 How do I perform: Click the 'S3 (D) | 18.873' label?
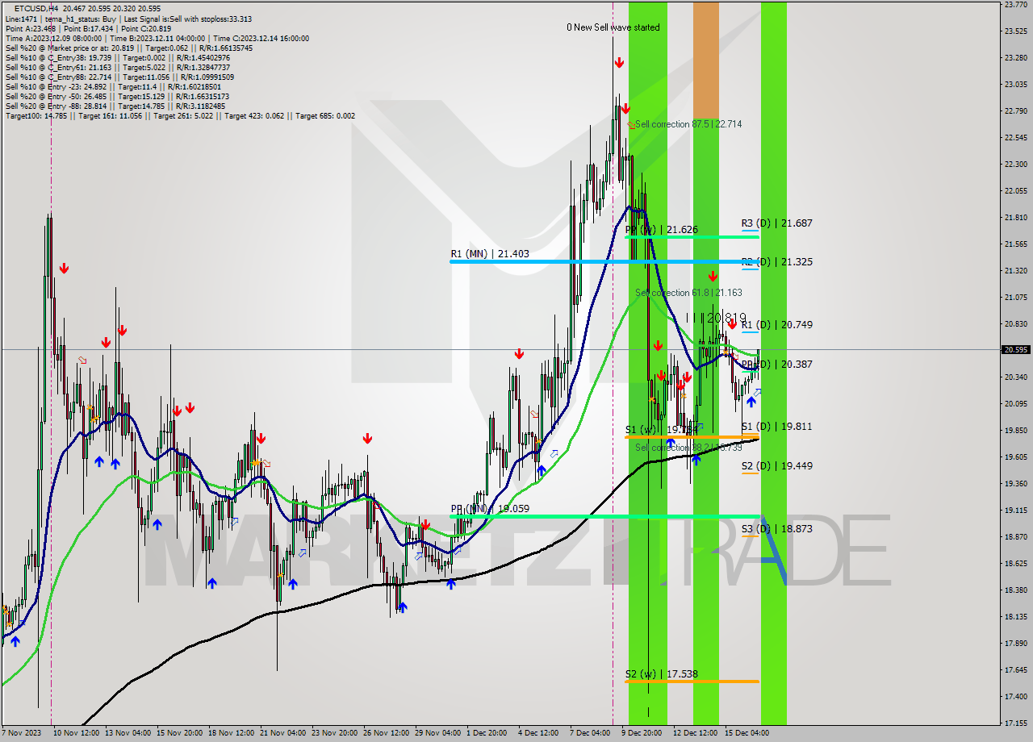coord(777,528)
